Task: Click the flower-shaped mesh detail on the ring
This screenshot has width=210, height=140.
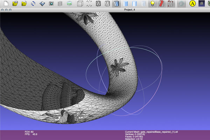Action: pyautogui.click(x=119, y=67)
